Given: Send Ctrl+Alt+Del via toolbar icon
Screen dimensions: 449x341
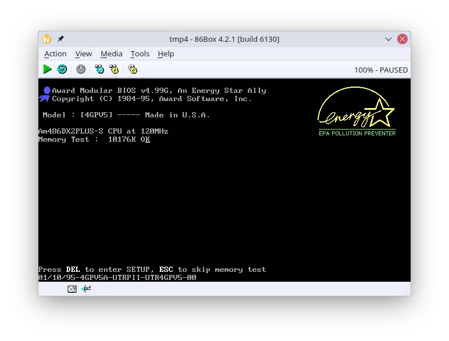Looking at the screenshot, I should click(99, 69).
